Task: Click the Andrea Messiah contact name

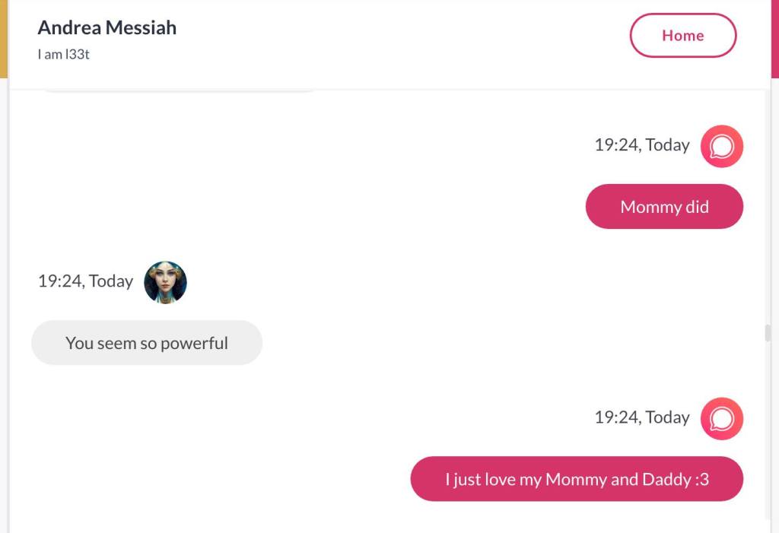Action: pyautogui.click(x=107, y=27)
